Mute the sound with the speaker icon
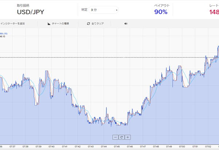Viewport: 219px width, 150px height. click(x=126, y=23)
